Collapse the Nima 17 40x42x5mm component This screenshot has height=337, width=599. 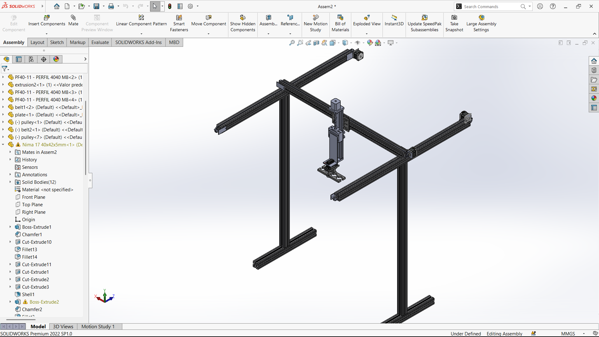pyautogui.click(x=3, y=144)
